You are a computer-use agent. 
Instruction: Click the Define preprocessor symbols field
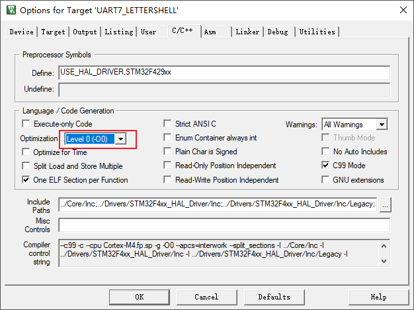(224, 73)
